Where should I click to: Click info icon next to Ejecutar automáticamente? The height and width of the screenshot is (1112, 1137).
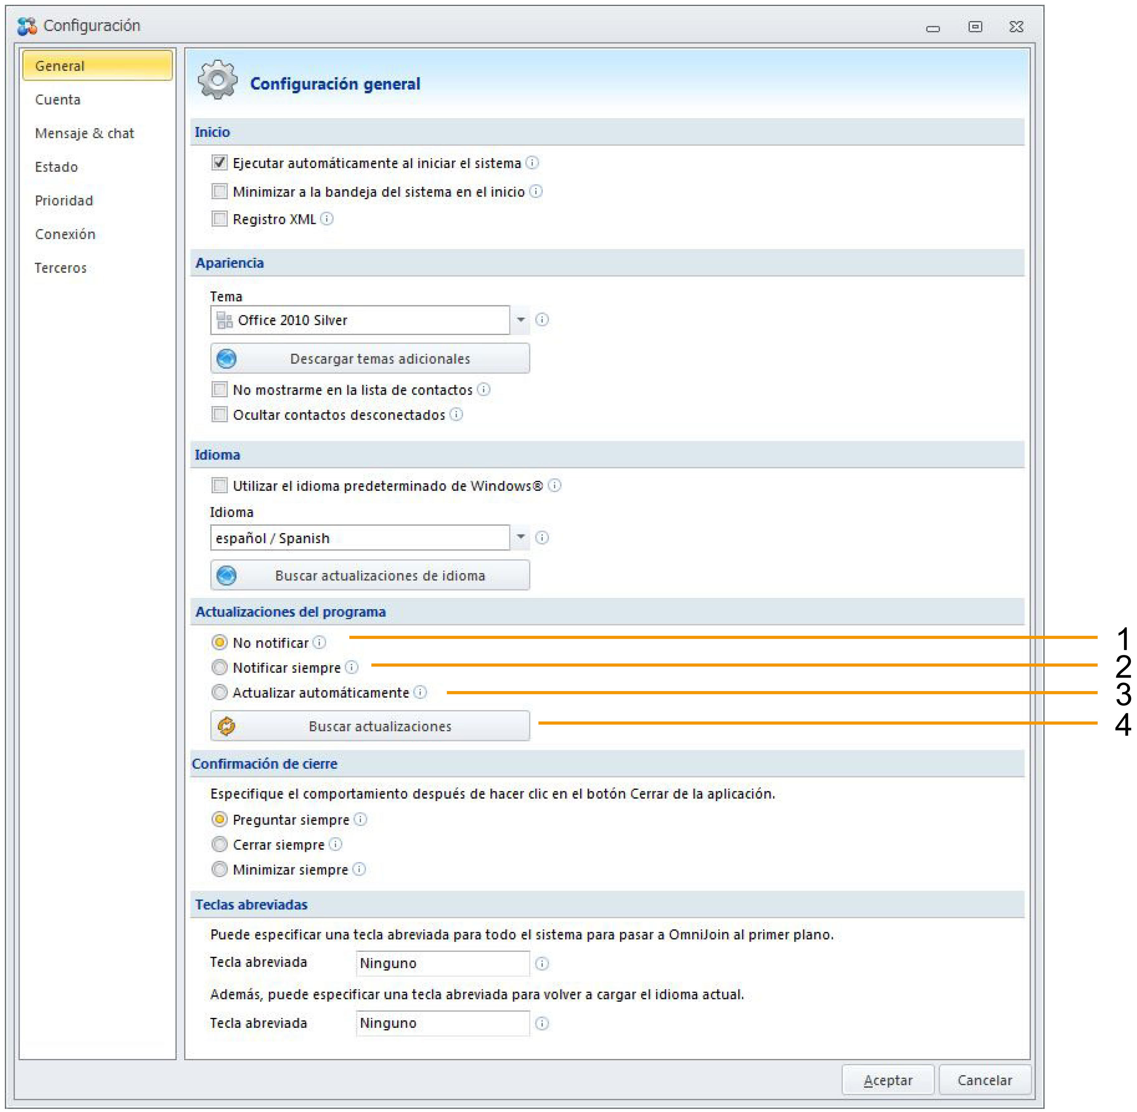[532, 163]
